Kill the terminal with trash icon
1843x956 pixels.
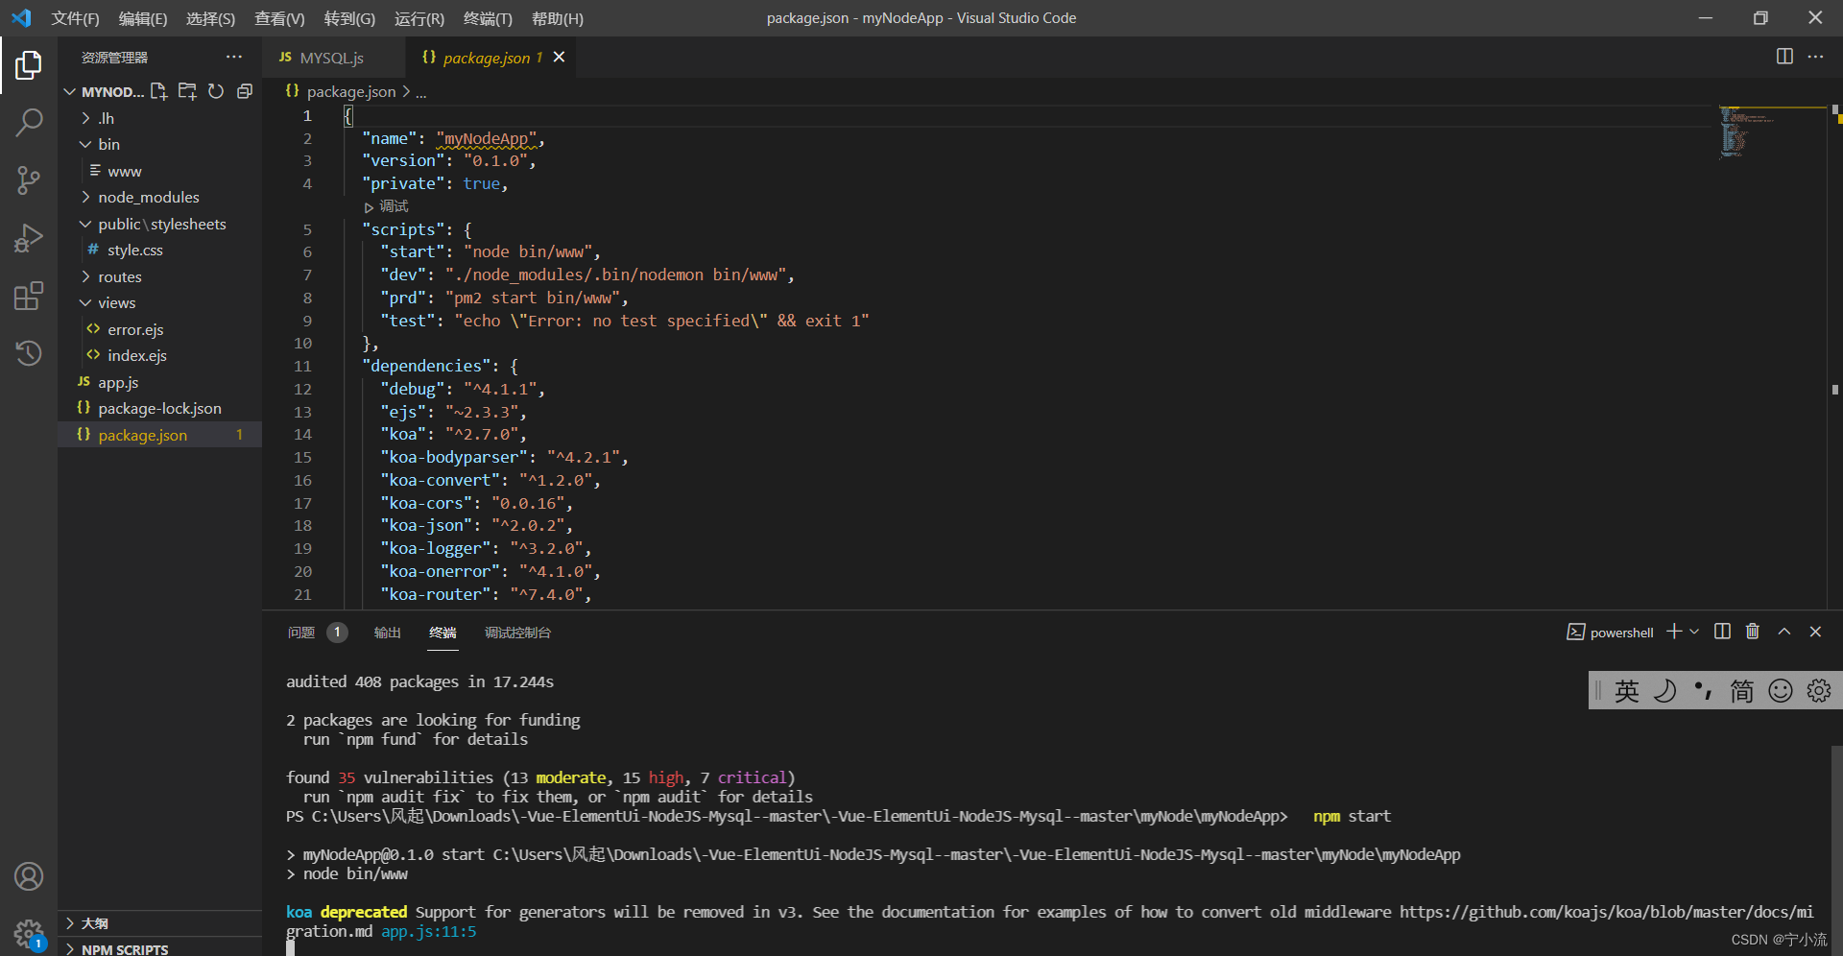(x=1753, y=632)
